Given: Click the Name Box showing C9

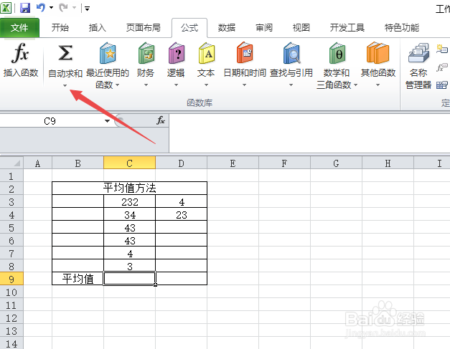Looking at the screenshot, I should pyautogui.click(x=50, y=121).
